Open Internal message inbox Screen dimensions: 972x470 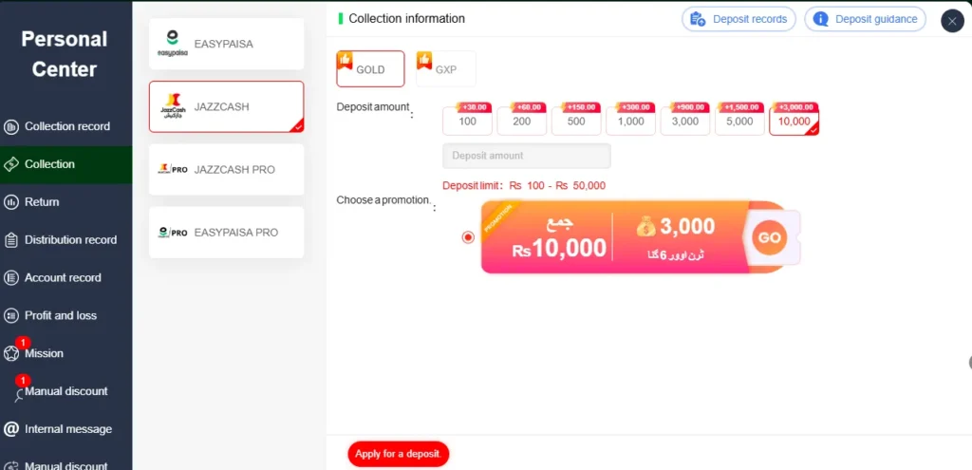point(65,429)
